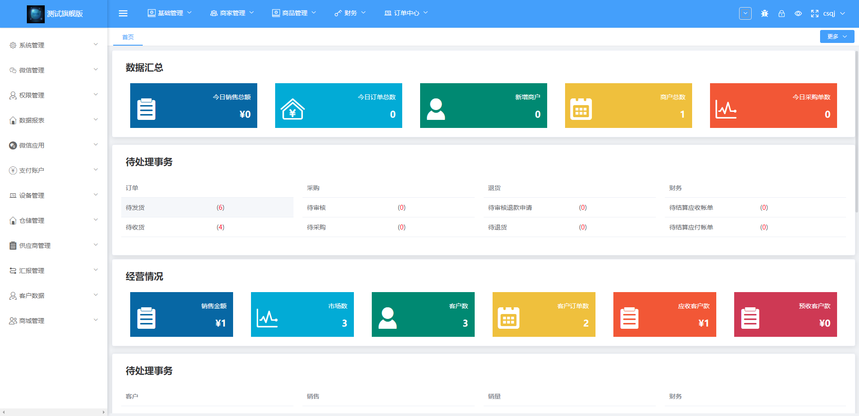This screenshot has height=416, width=859.
Task: Switch to the 首页 tab
Action: [x=128, y=37]
